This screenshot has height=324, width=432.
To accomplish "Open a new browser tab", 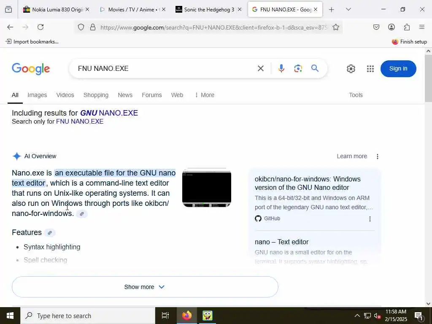I will click(332, 10).
